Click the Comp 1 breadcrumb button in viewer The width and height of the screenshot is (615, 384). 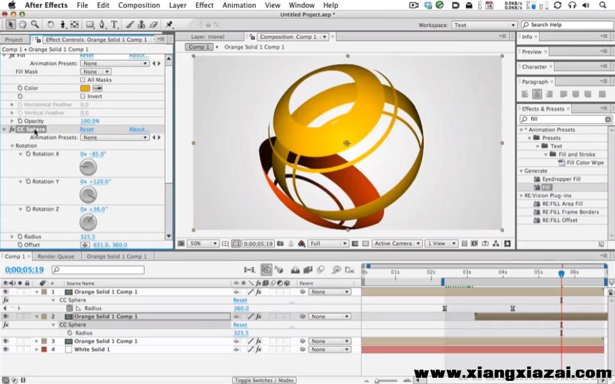click(199, 47)
